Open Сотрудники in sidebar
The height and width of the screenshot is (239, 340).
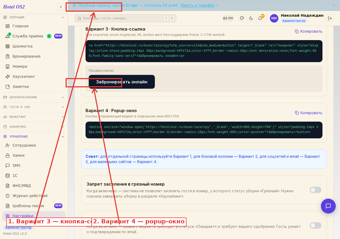click(x=34, y=145)
